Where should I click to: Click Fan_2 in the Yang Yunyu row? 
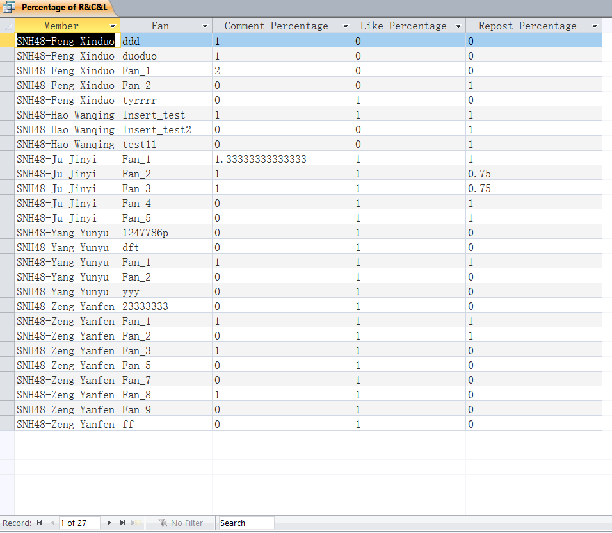(x=166, y=277)
